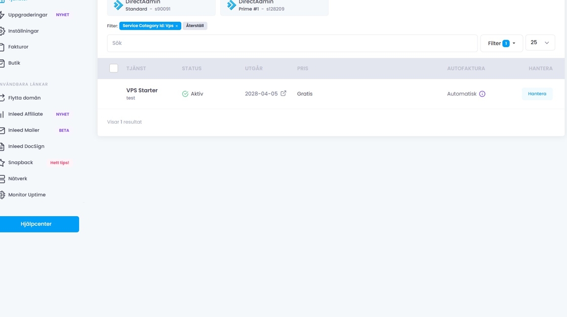The width and height of the screenshot is (567, 317).
Task: Open the Hjälpcenter button
Action: pyautogui.click(x=36, y=224)
